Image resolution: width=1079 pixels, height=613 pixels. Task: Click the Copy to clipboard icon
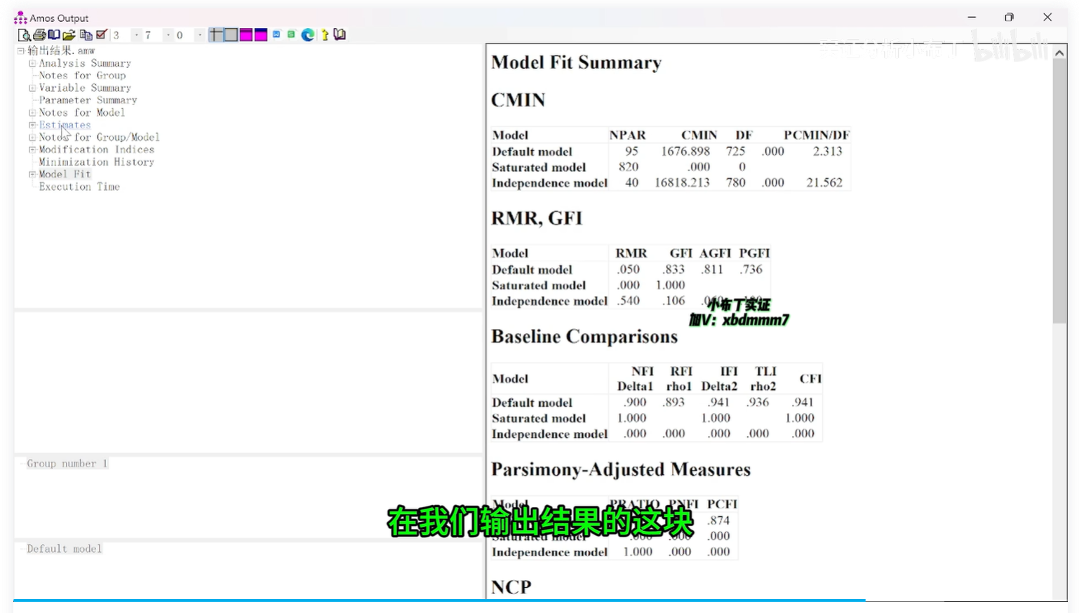coord(86,35)
